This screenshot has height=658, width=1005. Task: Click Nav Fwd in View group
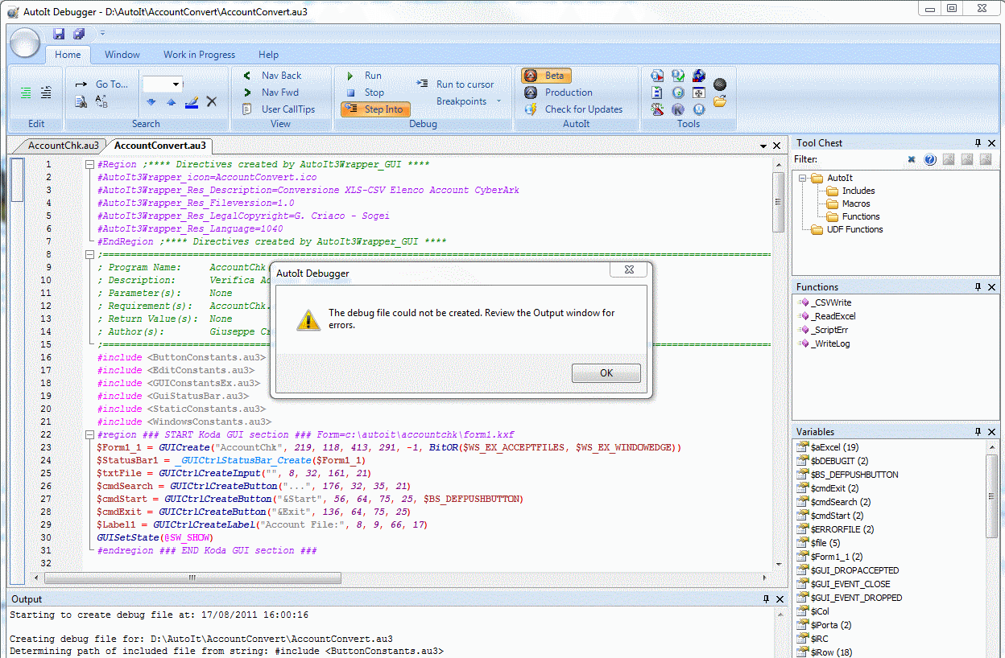[x=271, y=93]
